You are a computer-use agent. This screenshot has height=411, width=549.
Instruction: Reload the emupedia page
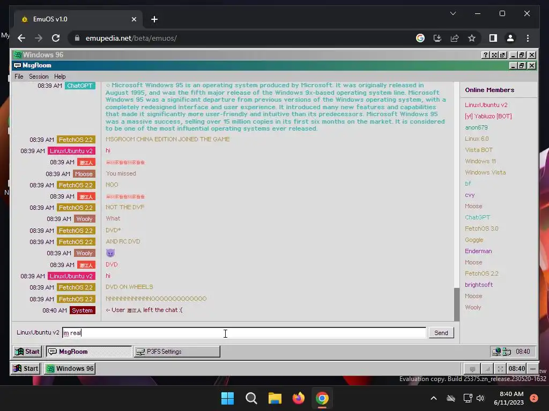[x=56, y=38]
